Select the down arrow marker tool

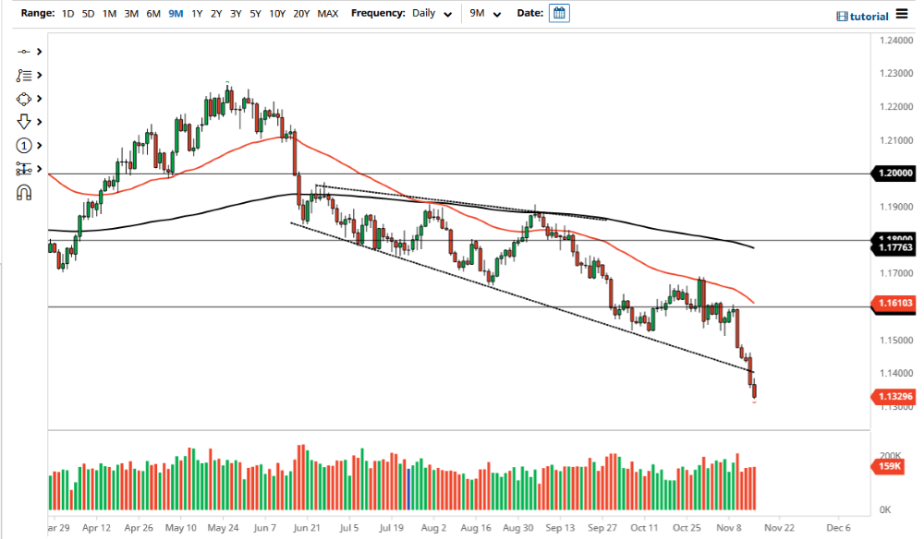point(24,122)
